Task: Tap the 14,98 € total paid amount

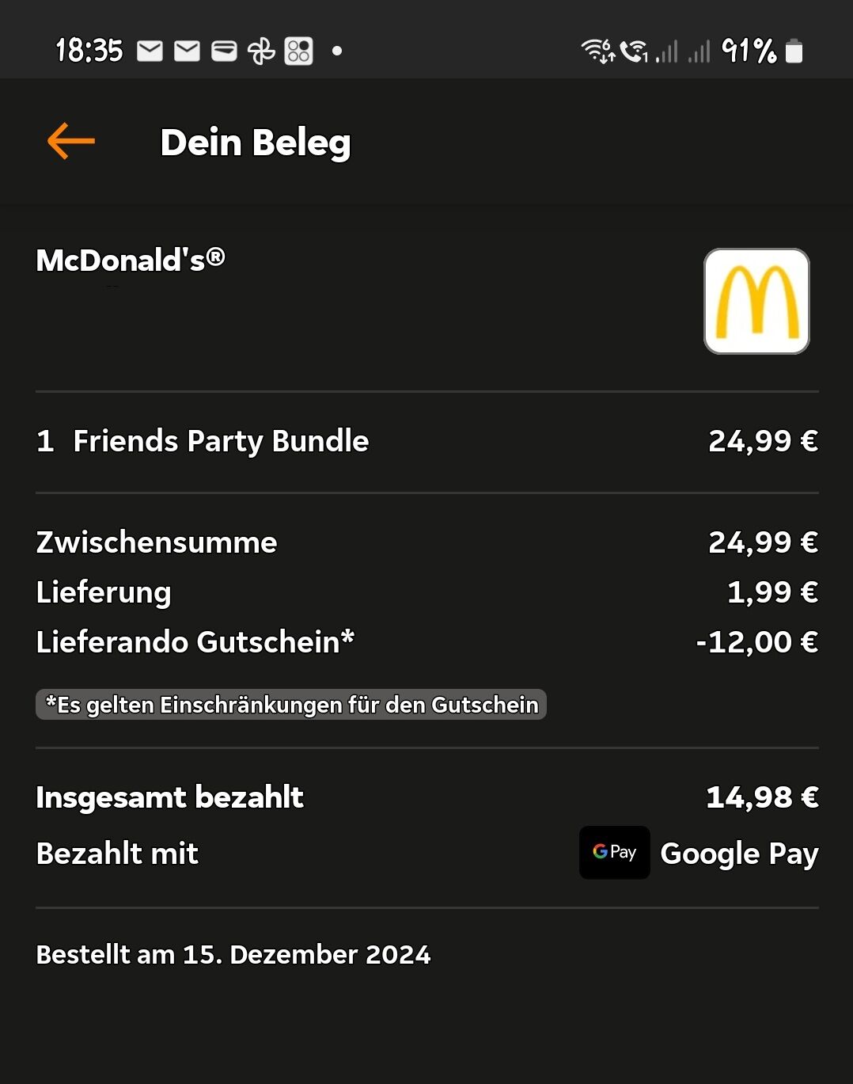Action: coord(761,797)
